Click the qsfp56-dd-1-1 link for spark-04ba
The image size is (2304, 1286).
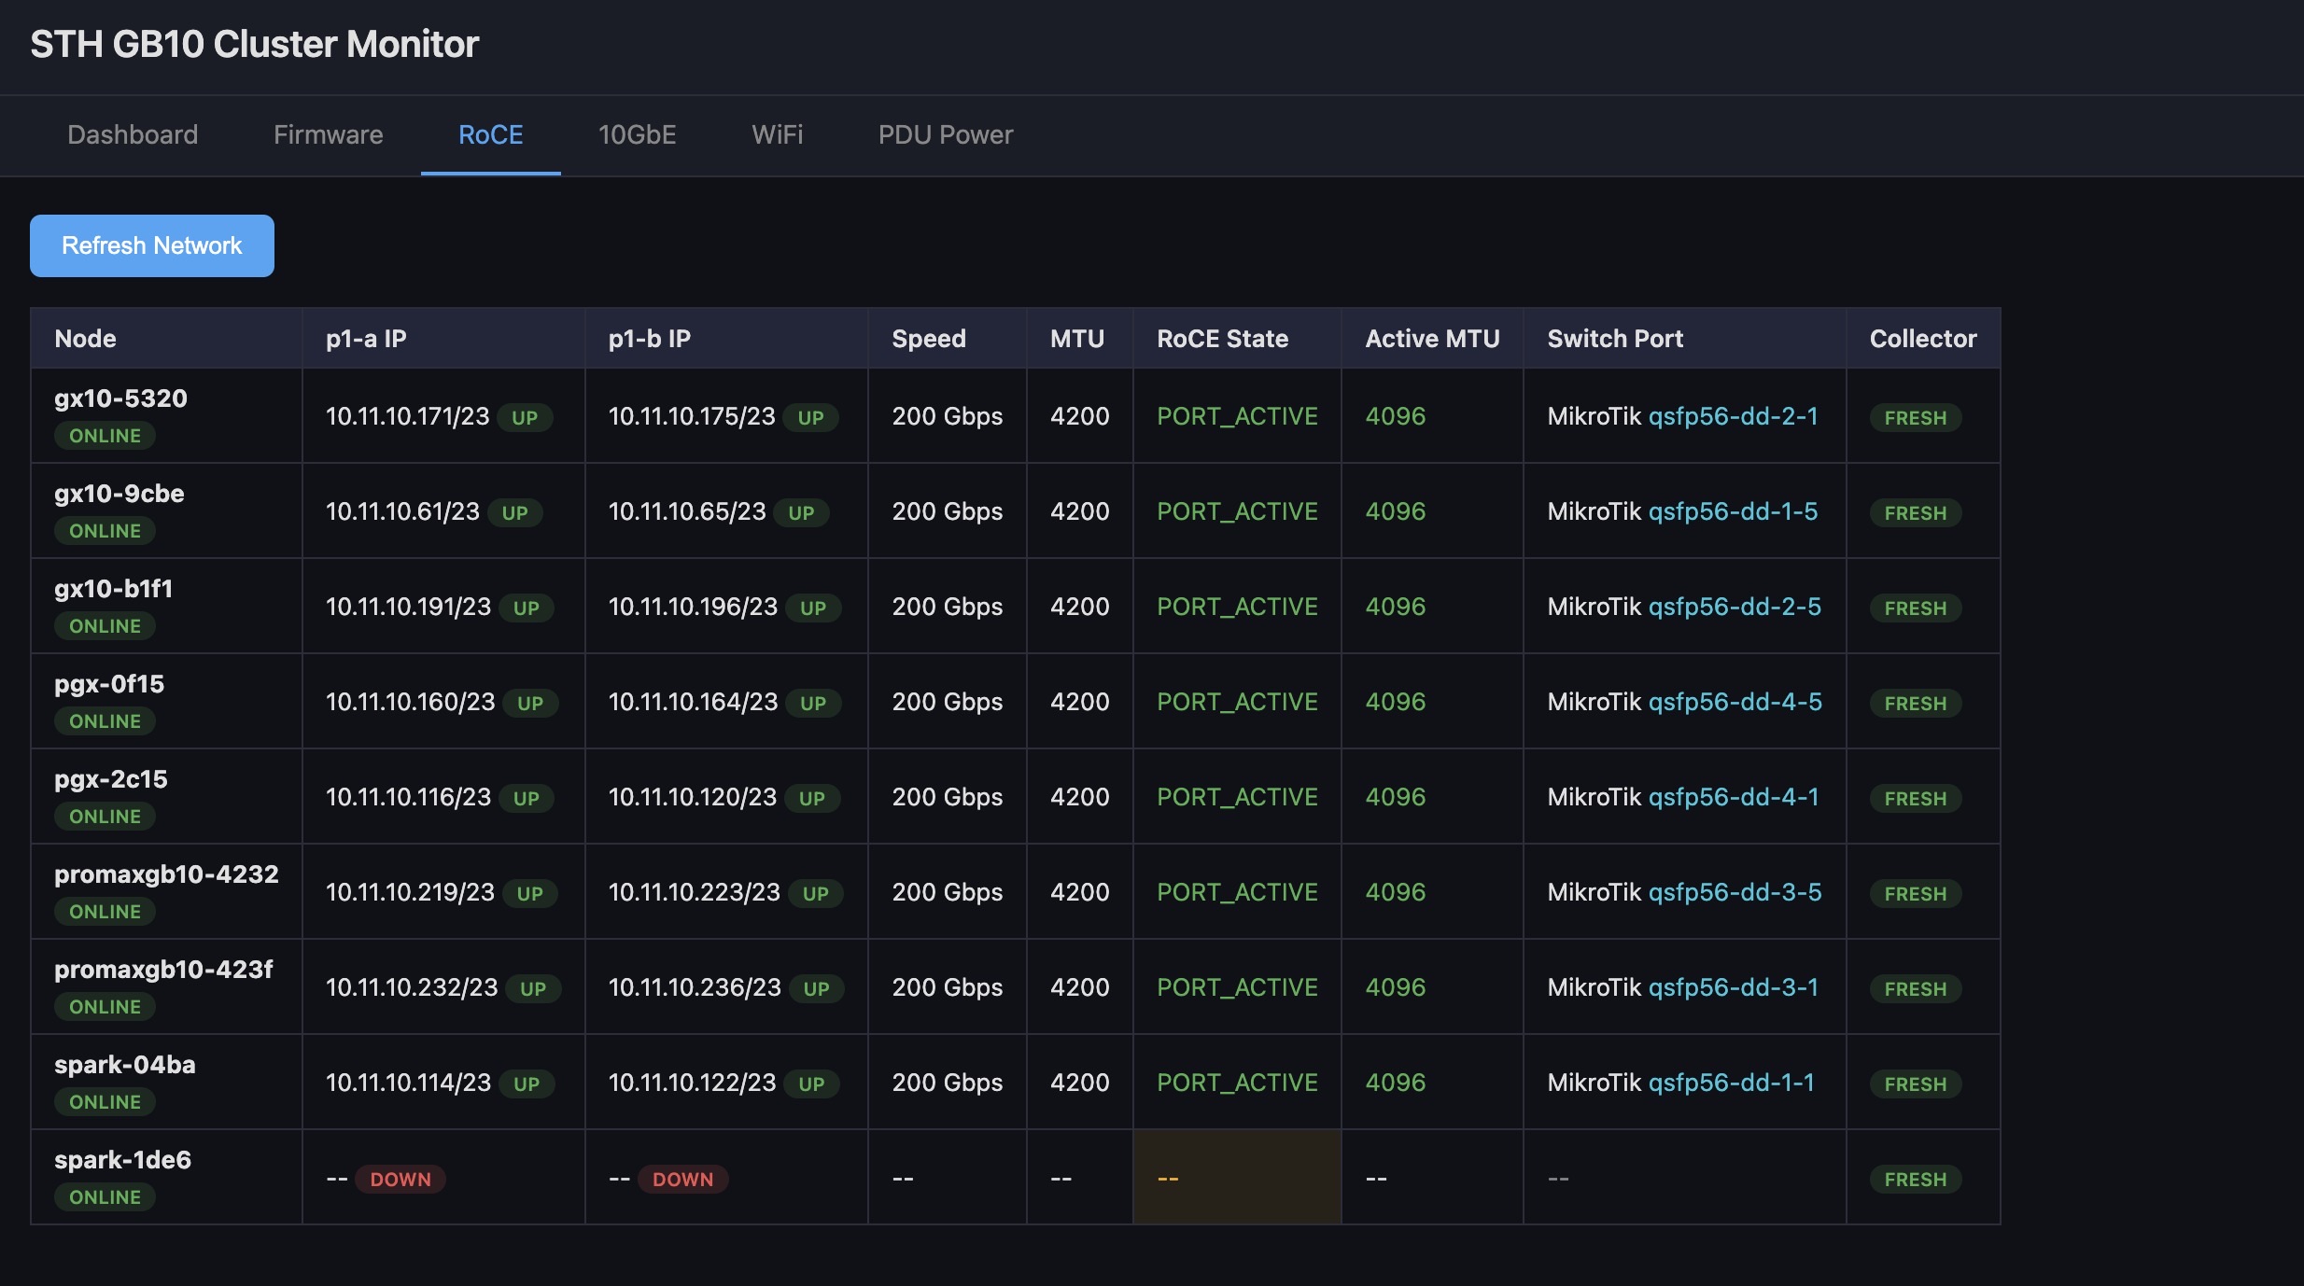pos(1731,1083)
